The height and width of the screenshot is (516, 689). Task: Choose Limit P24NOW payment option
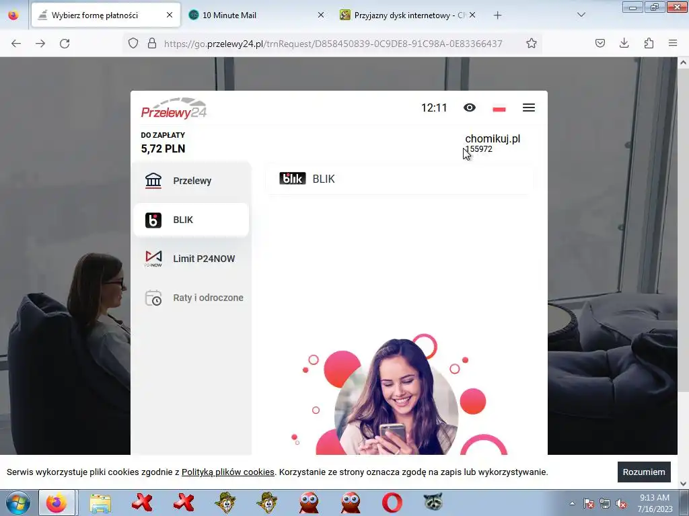pyautogui.click(x=191, y=259)
